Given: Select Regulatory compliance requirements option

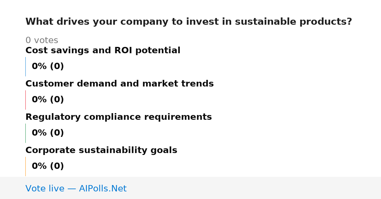Looking at the screenshot, I should pos(118,117).
